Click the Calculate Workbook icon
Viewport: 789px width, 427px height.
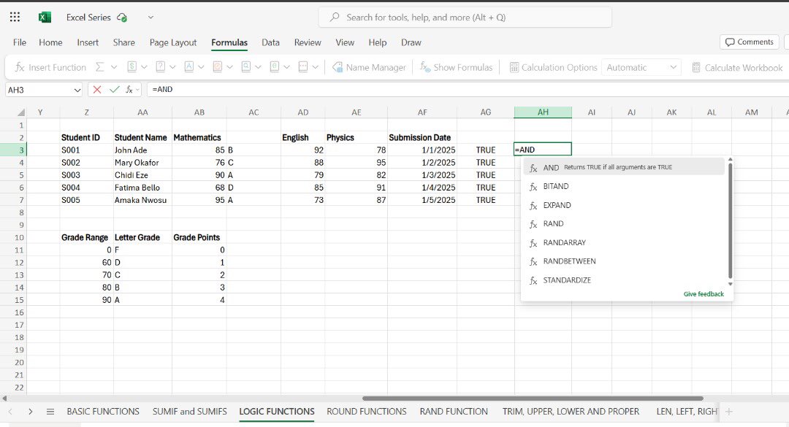pyautogui.click(x=736, y=67)
